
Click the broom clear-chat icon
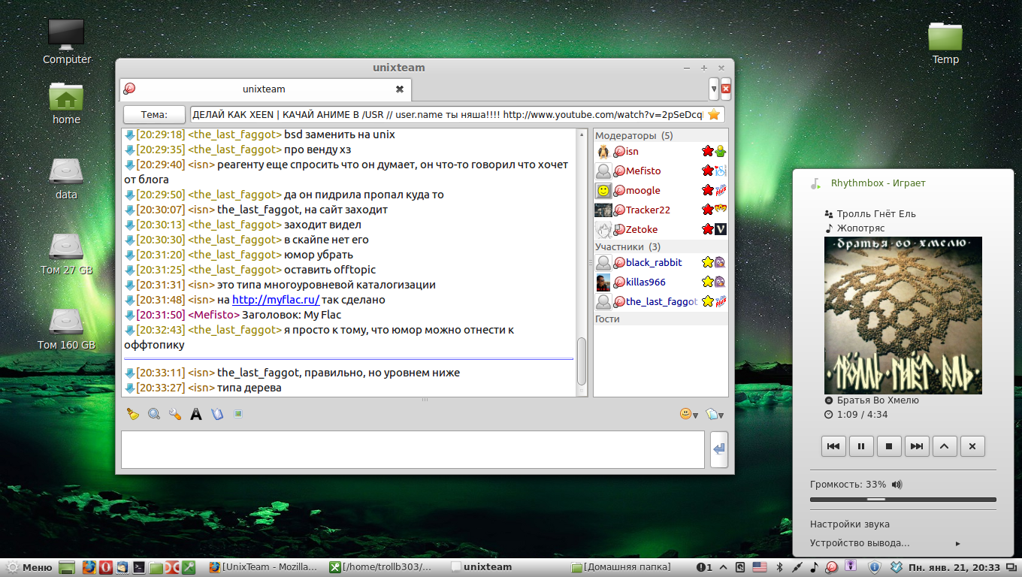133,414
